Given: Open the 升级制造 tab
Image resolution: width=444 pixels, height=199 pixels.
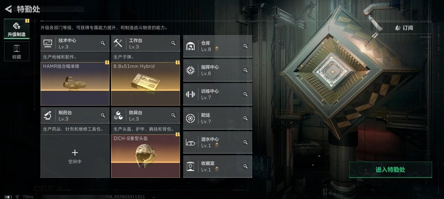Looking at the screenshot, I should [17, 28].
